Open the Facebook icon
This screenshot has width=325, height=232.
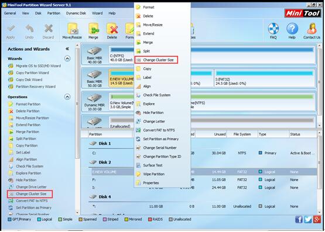coord(299,219)
